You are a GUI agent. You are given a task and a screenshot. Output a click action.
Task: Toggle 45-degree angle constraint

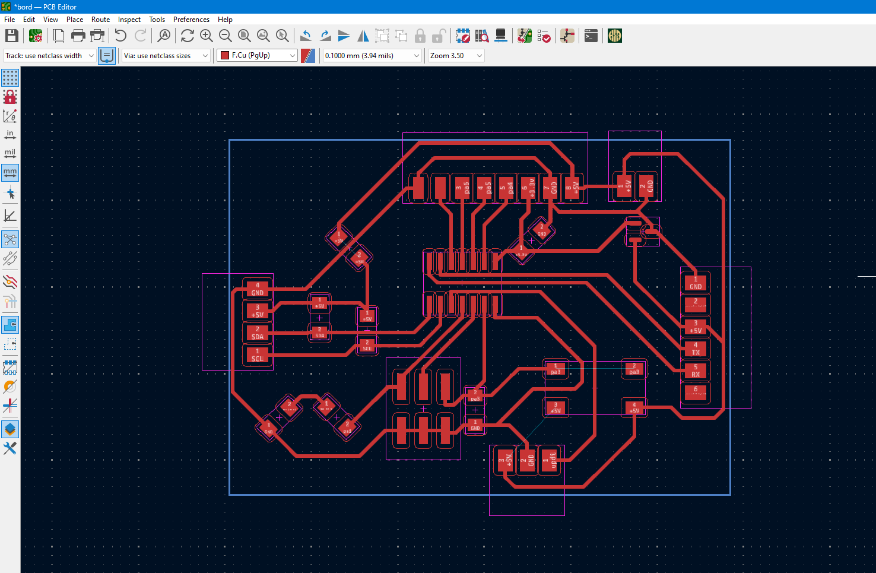(x=10, y=216)
